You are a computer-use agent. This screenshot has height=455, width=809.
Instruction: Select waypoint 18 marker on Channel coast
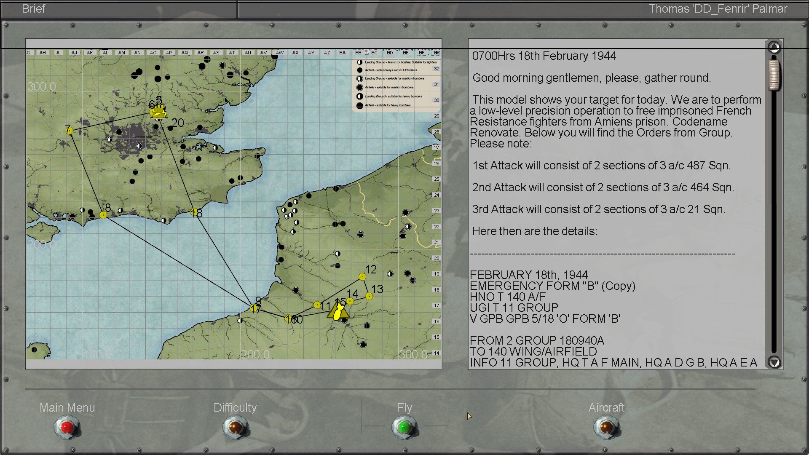[194, 212]
